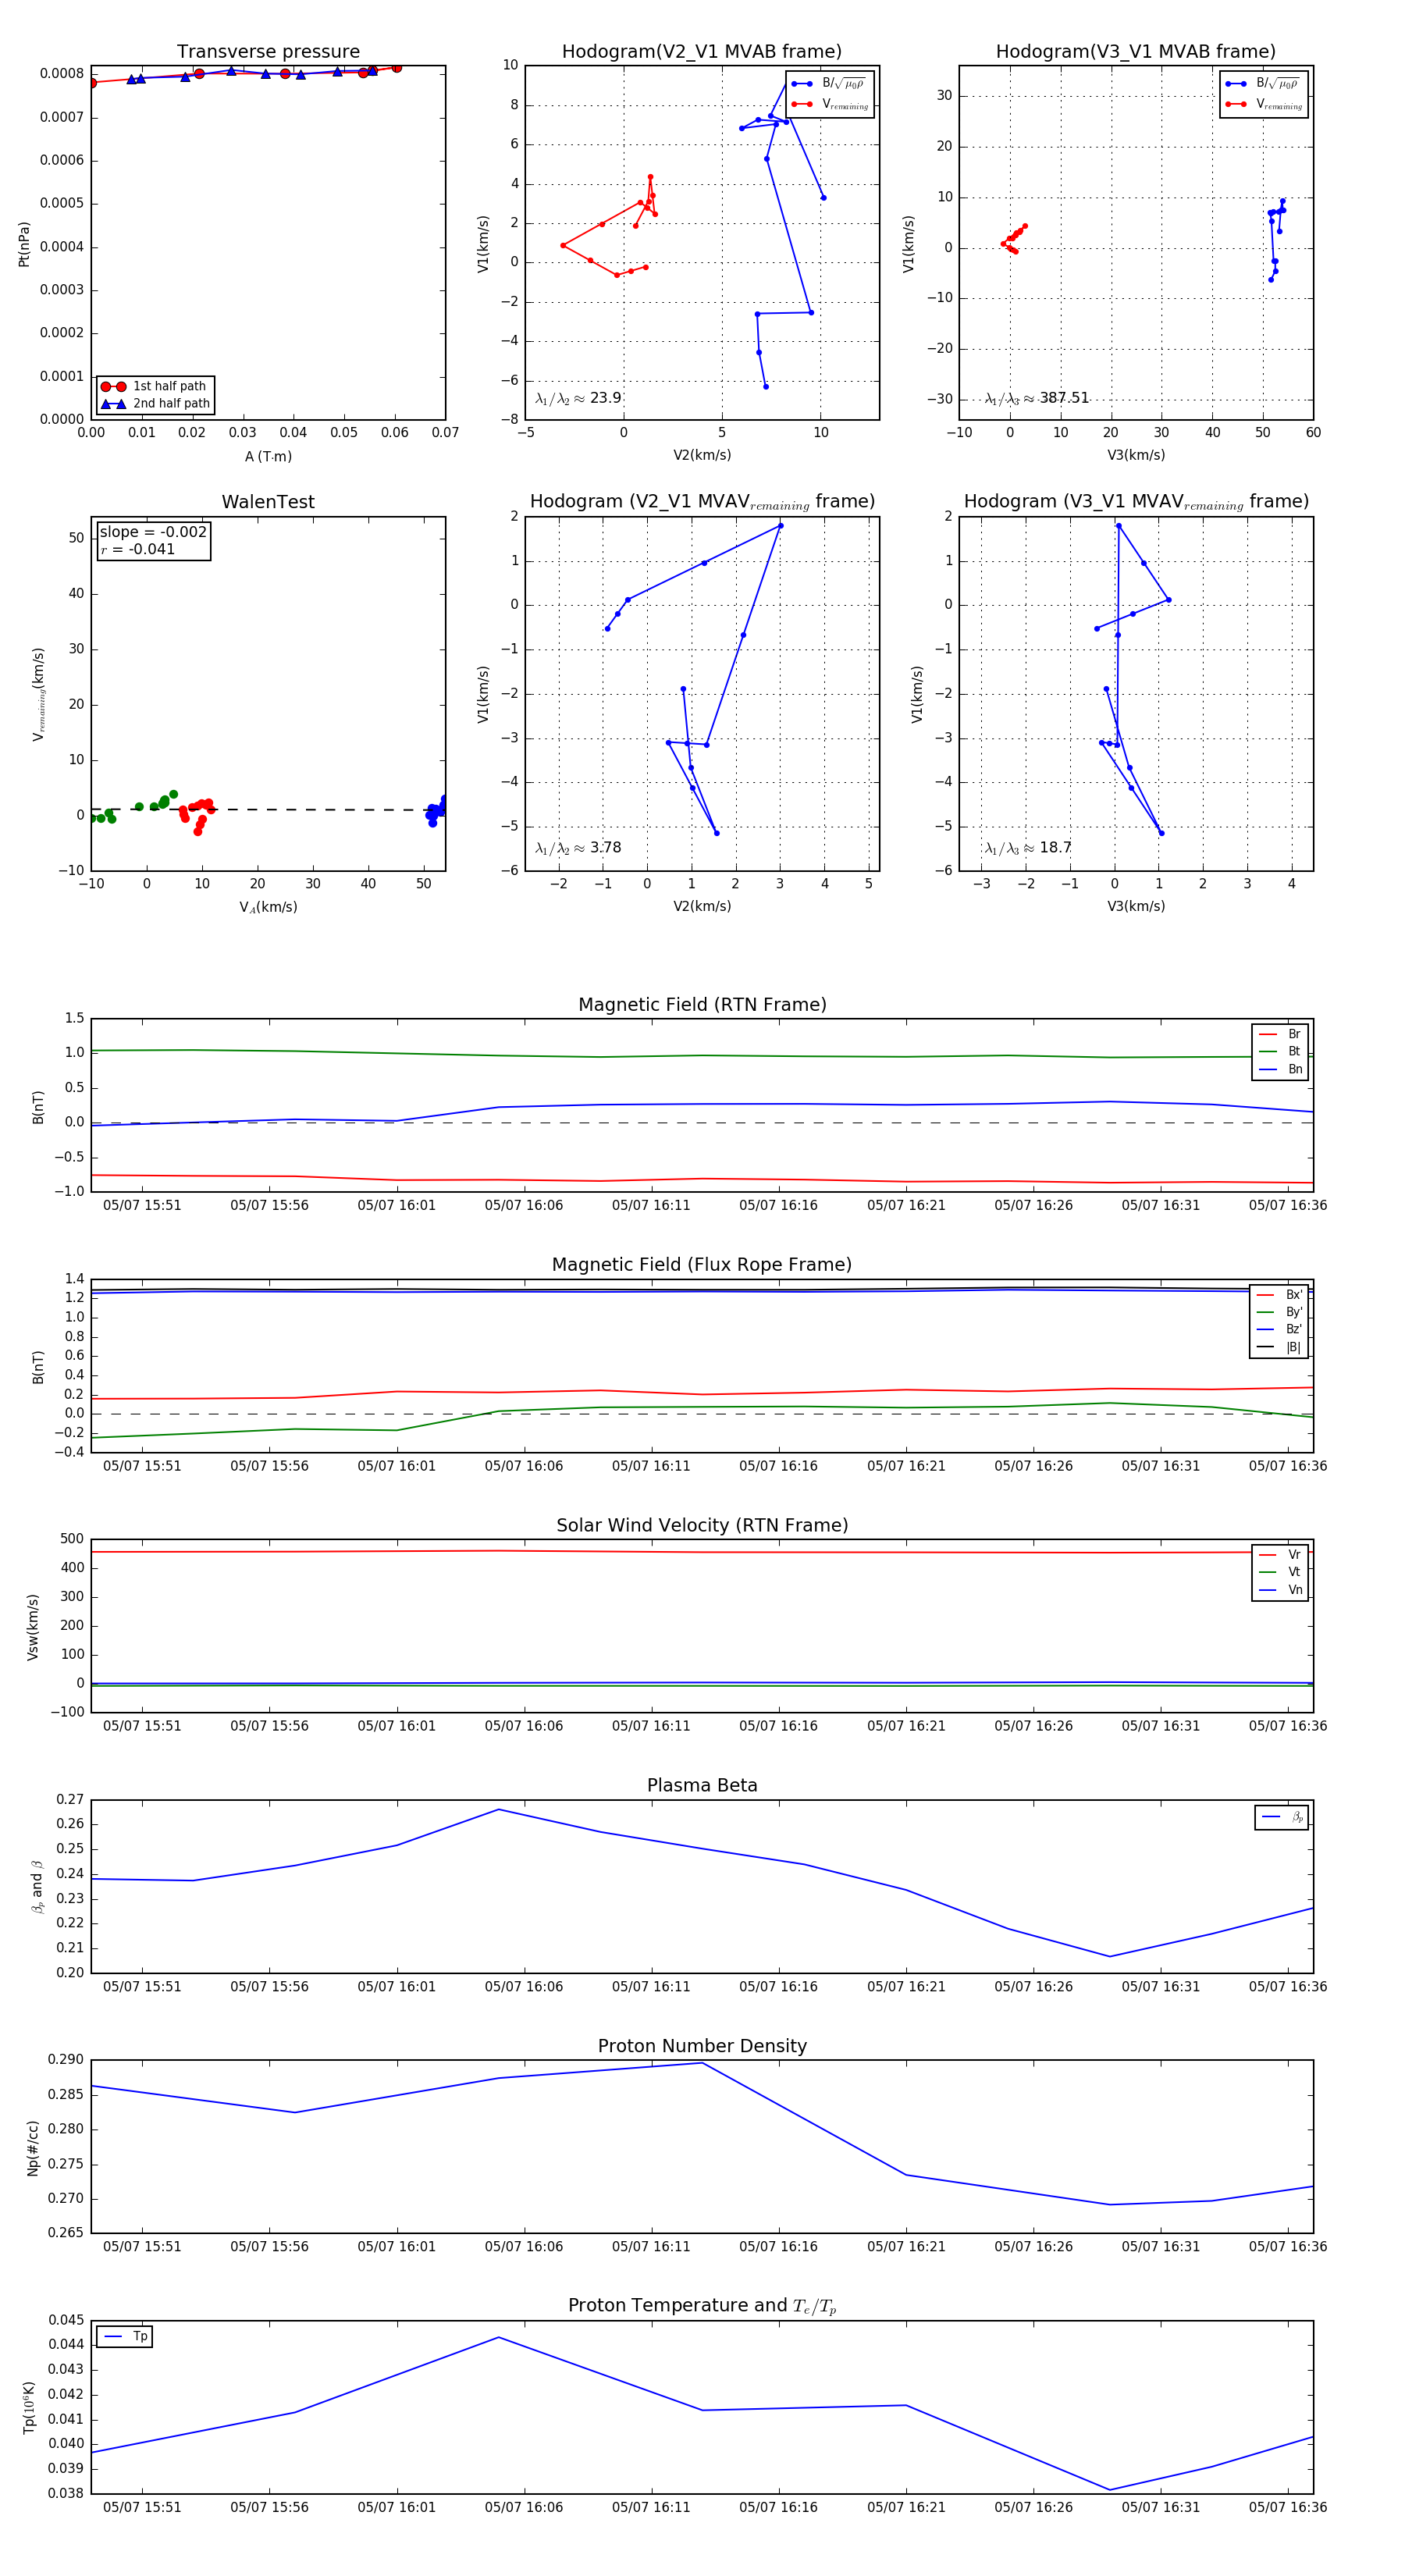Click the 'Vr' legend entry in velocity plot
Viewport: 1405px width, 2576px height.
tap(1280, 1555)
